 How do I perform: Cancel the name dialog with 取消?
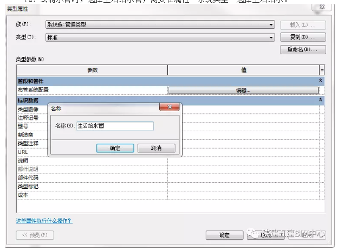coord(157,148)
